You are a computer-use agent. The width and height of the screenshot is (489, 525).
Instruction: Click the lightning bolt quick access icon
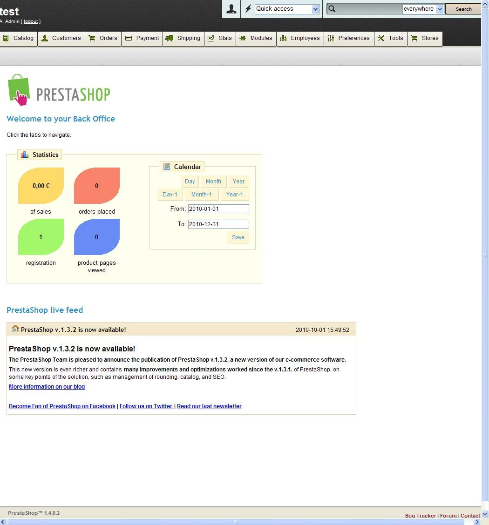pos(248,9)
